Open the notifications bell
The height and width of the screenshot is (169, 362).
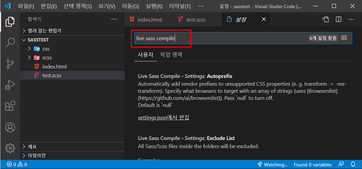click(353, 164)
